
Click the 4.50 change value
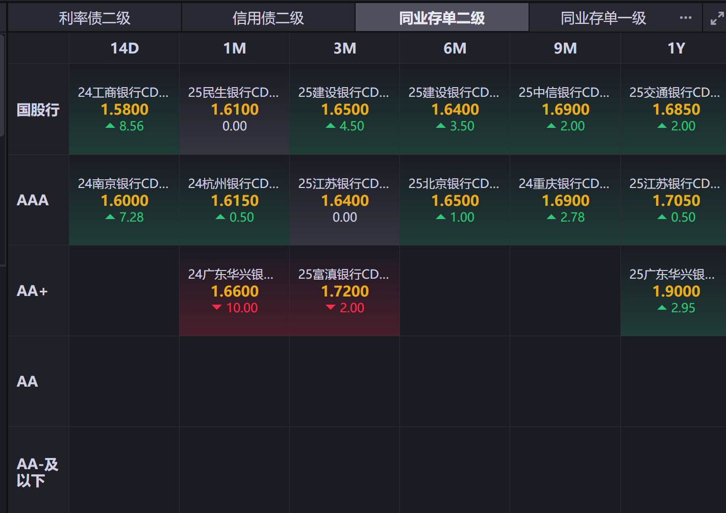tap(352, 126)
